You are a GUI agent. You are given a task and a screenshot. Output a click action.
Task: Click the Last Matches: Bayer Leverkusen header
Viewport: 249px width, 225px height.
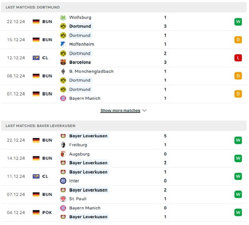[124, 126]
